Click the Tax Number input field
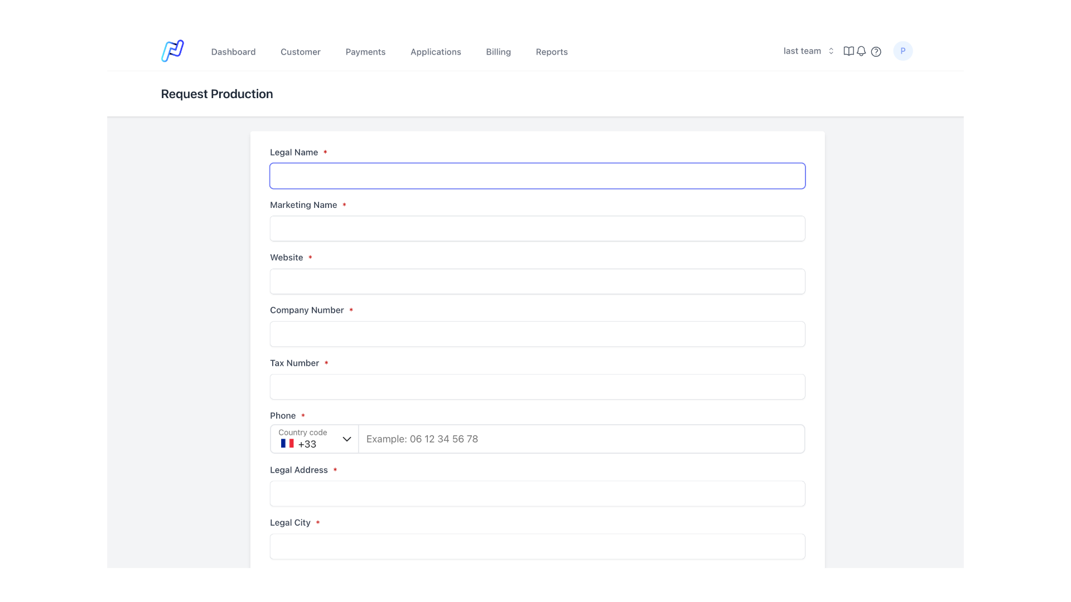 pos(538,387)
